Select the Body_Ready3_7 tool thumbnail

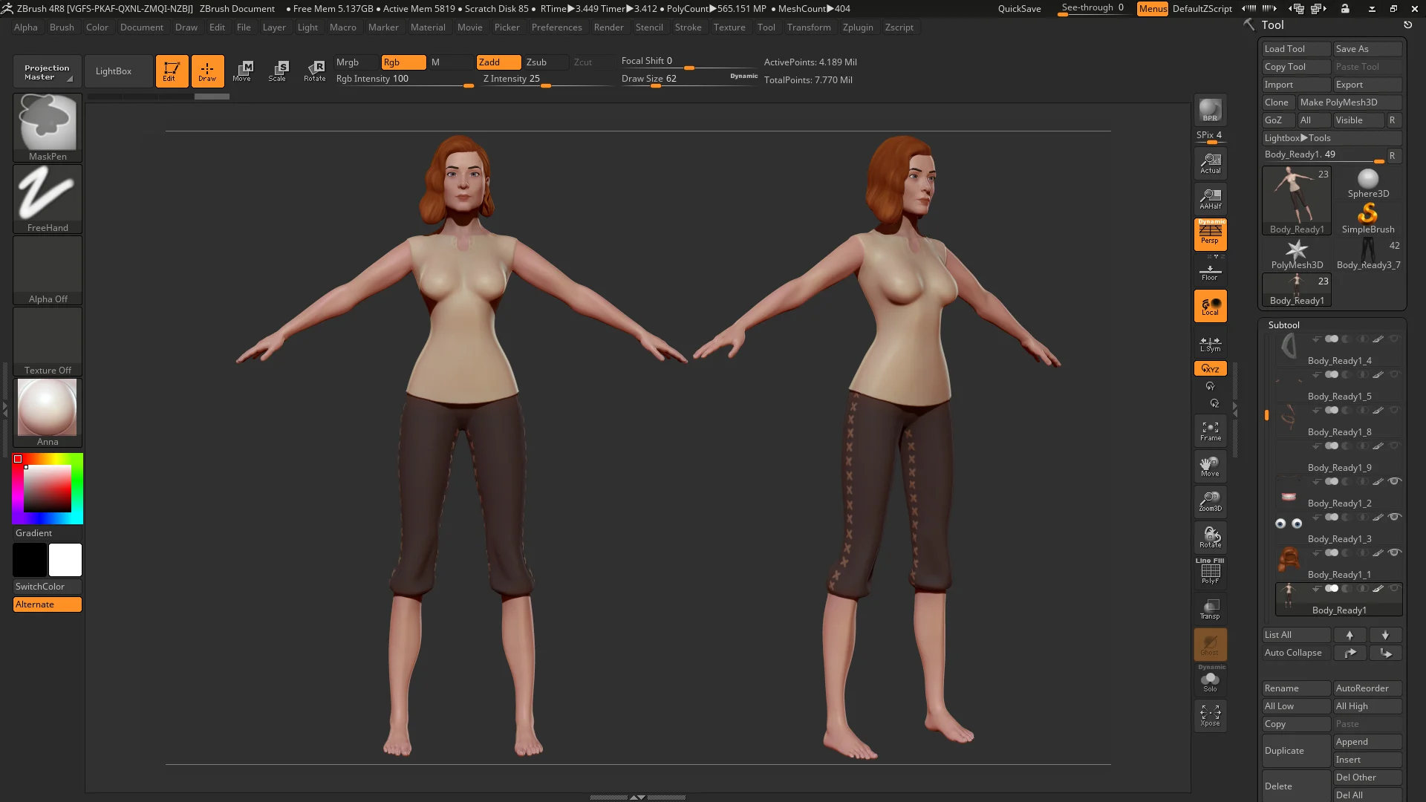1368,254
